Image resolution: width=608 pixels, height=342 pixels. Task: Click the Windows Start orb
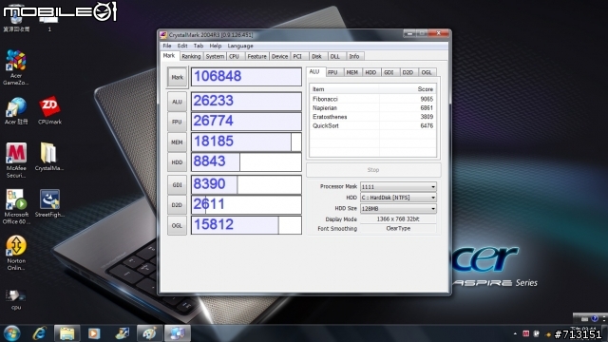pos(11,333)
